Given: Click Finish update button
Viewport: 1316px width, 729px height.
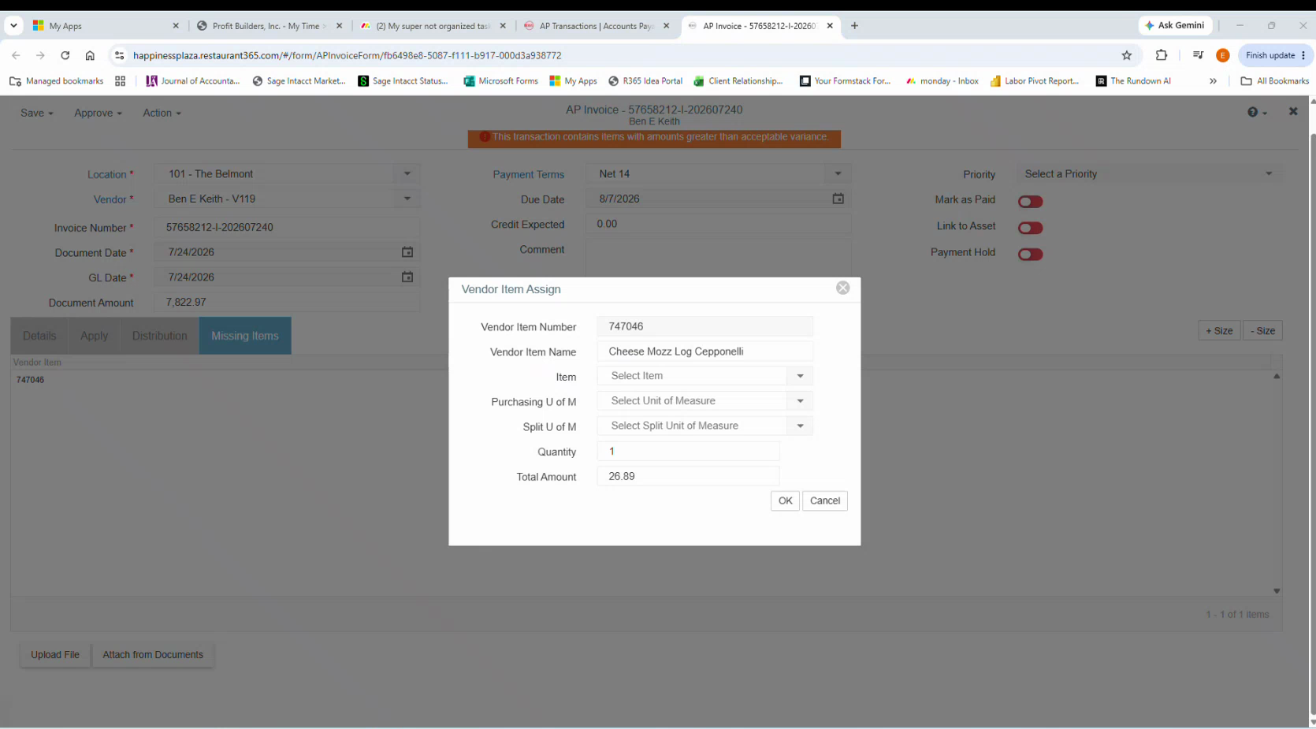Looking at the screenshot, I should [x=1274, y=55].
